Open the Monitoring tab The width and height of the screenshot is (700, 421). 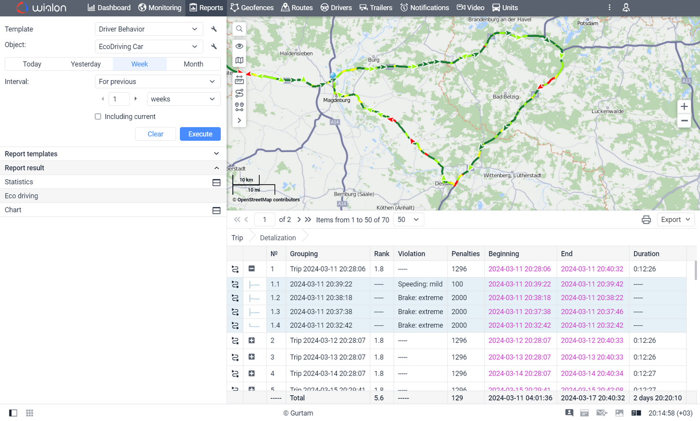(x=159, y=8)
